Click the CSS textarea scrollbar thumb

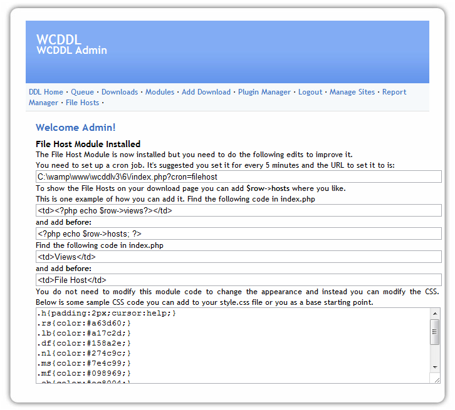435,332
